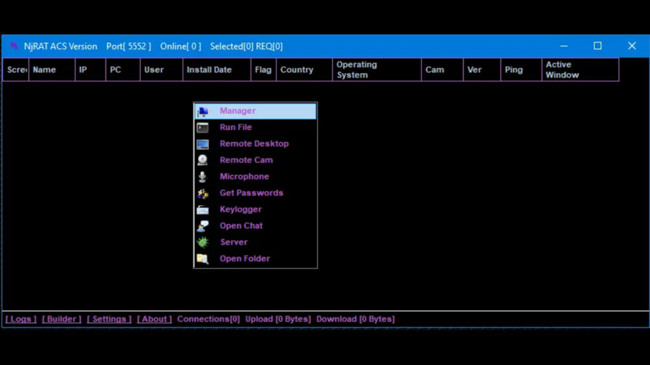Open the About link
This screenshot has width=650, height=365.
tap(154, 319)
